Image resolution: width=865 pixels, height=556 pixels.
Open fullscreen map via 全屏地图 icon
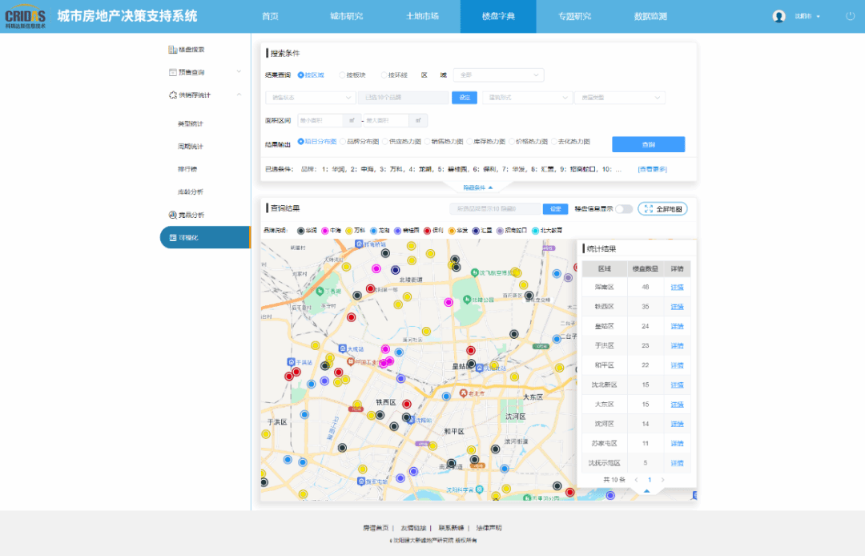point(649,208)
